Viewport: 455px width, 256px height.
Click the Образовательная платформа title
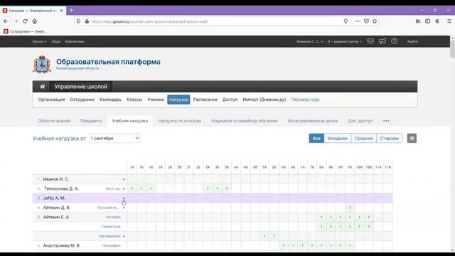click(108, 62)
